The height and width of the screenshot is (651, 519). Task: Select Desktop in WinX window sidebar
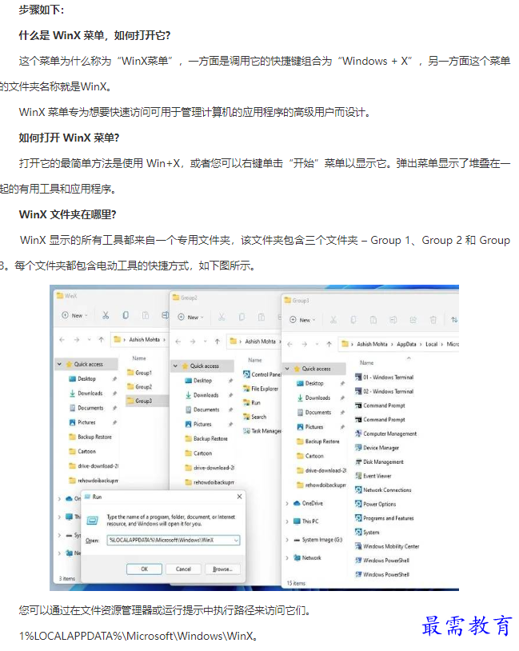(82, 378)
